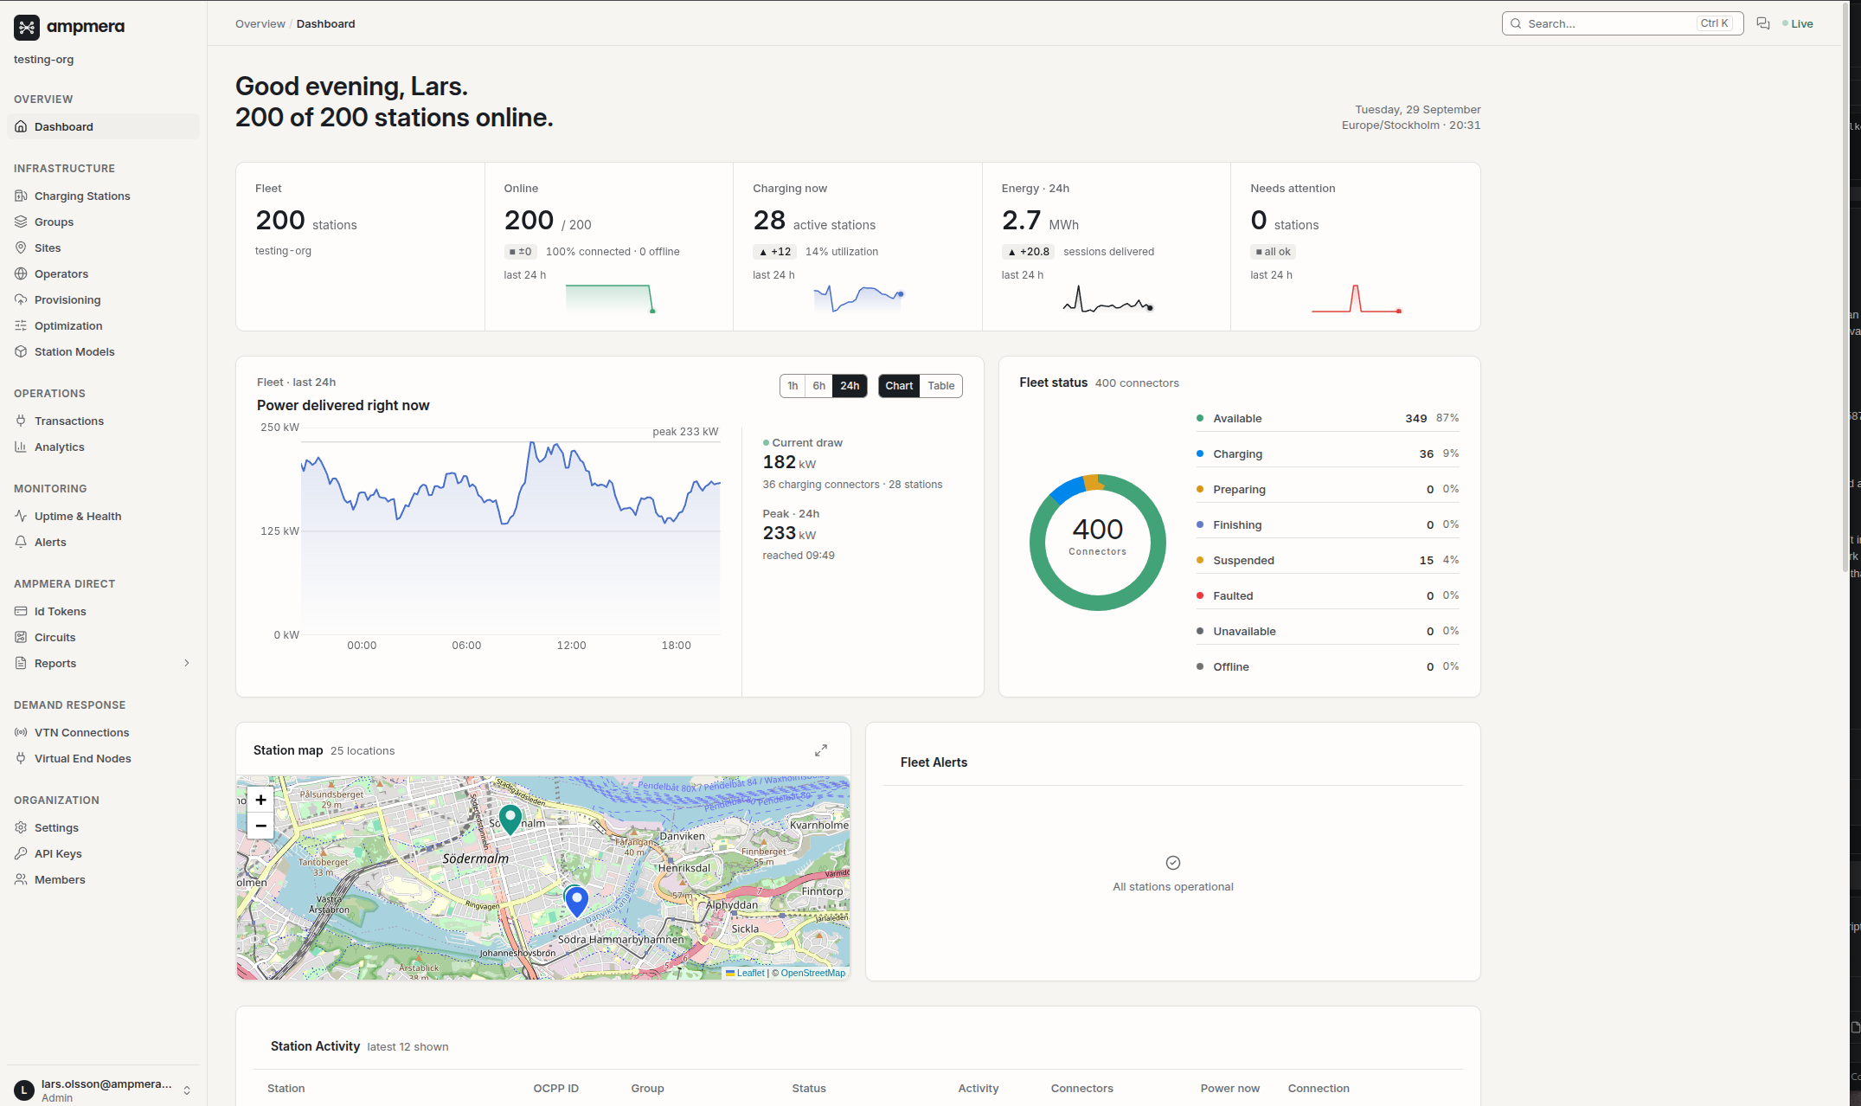
Task: Zoom in on the station map
Action: click(260, 800)
